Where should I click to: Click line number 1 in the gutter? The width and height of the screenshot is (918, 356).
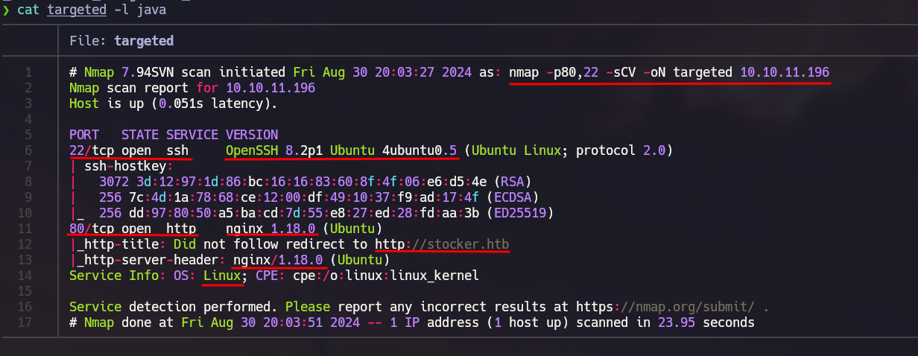tap(28, 73)
